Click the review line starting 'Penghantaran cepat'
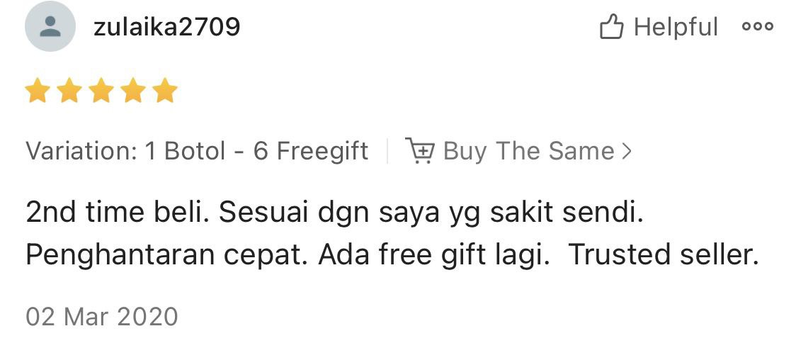Viewport: 796px width, 348px height. coord(392,256)
